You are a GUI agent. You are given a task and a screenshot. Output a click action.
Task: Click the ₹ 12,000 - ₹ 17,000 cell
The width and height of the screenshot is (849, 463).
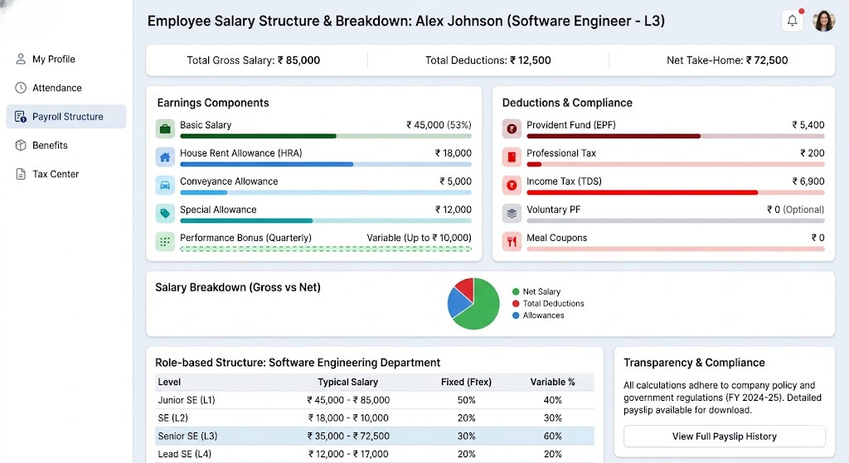tap(348, 454)
